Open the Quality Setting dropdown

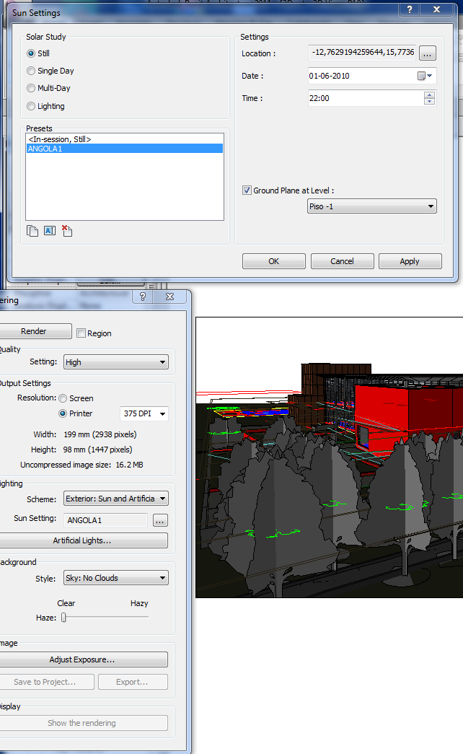(x=115, y=362)
